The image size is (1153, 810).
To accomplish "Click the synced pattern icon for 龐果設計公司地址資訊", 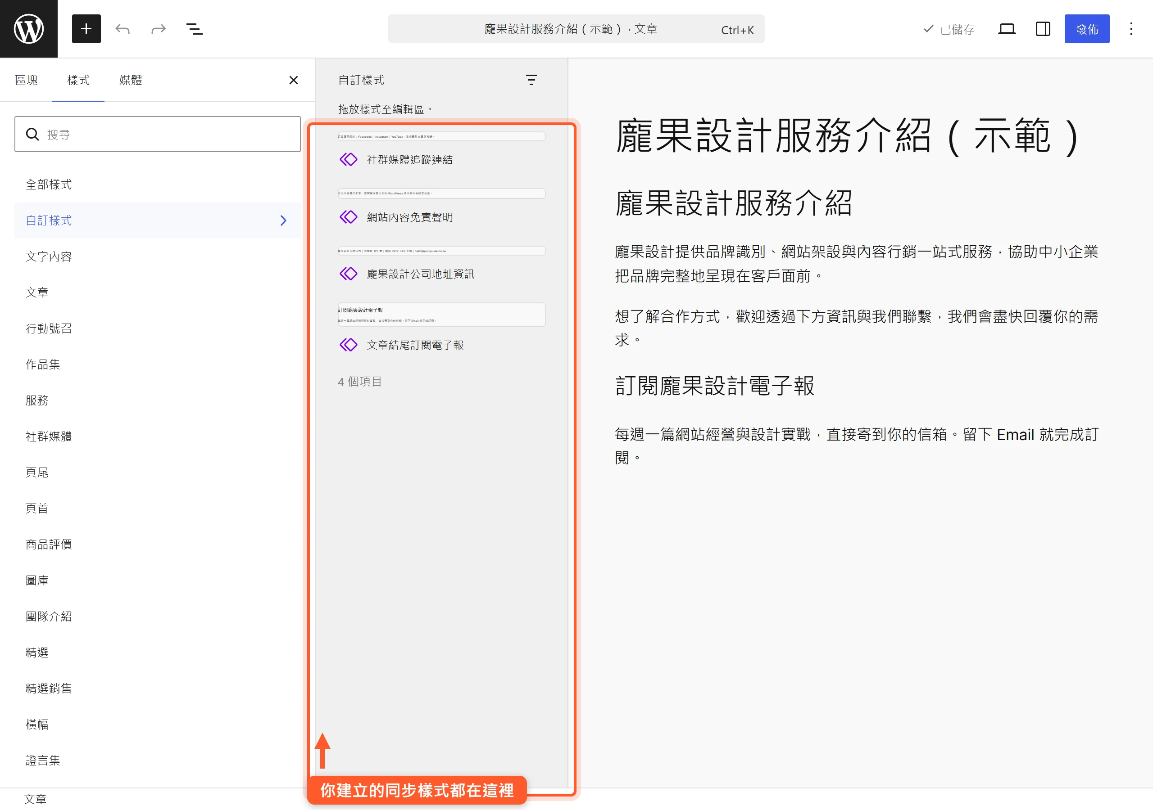I will (x=349, y=274).
